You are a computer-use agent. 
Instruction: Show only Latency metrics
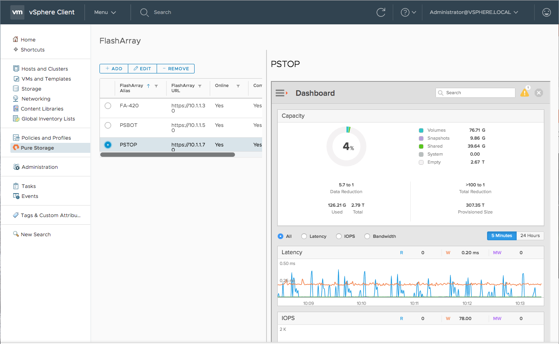click(x=304, y=236)
